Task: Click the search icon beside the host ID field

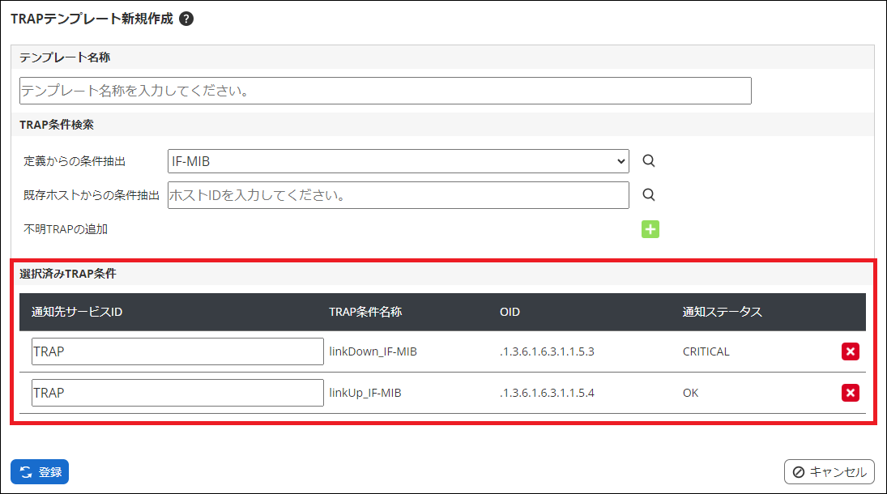Action: [648, 195]
